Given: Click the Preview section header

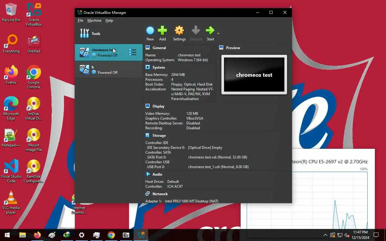Looking at the screenshot, I should pyautogui.click(x=233, y=48).
